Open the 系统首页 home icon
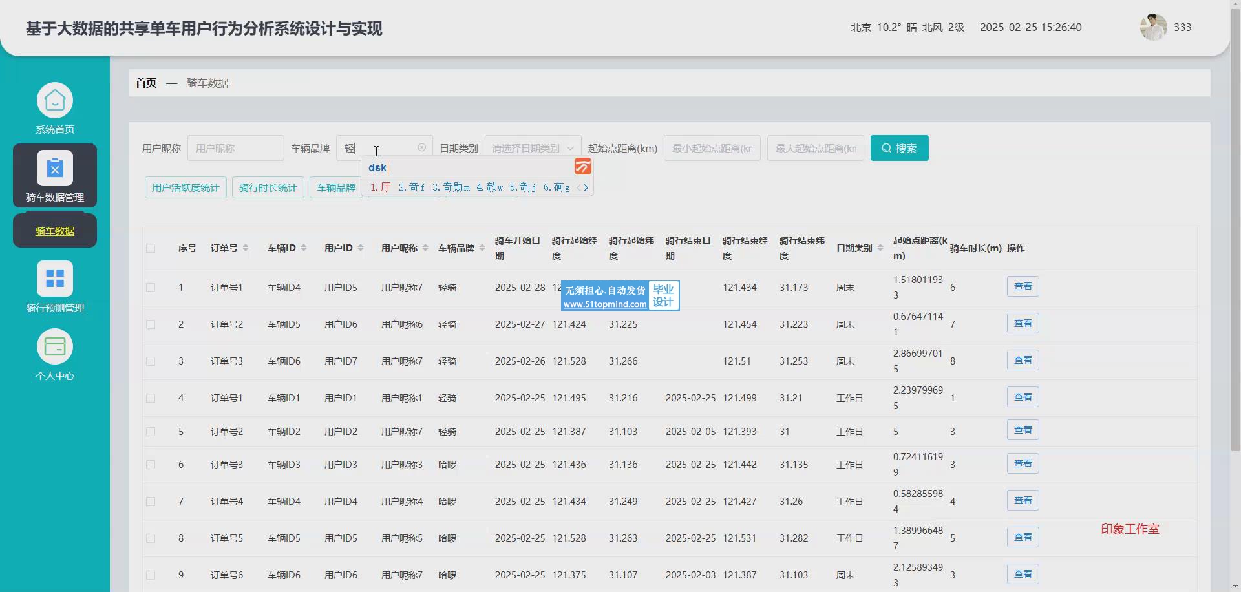Image resolution: width=1241 pixels, height=592 pixels. click(x=55, y=101)
